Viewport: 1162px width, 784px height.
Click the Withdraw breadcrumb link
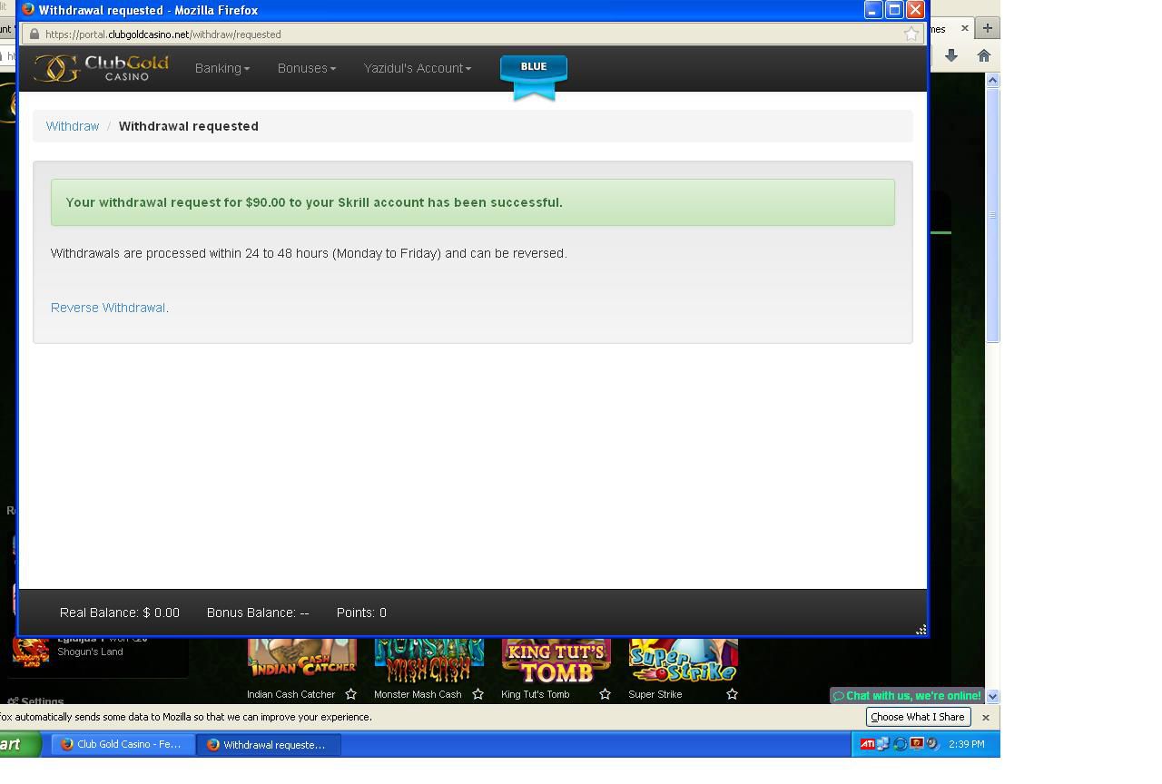point(73,126)
